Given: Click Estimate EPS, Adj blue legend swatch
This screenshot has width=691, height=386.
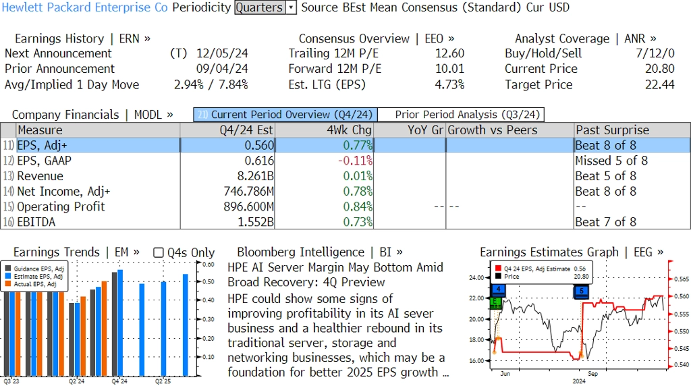Looking at the screenshot, I should tap(8, 276).
